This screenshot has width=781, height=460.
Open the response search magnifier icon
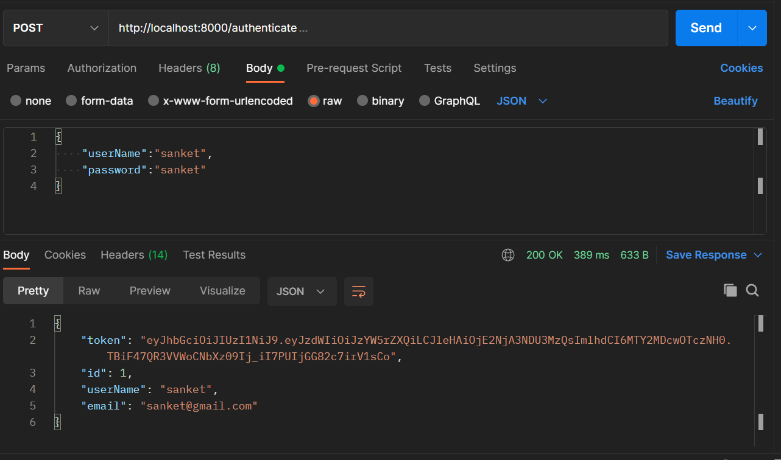coord(752,290)
